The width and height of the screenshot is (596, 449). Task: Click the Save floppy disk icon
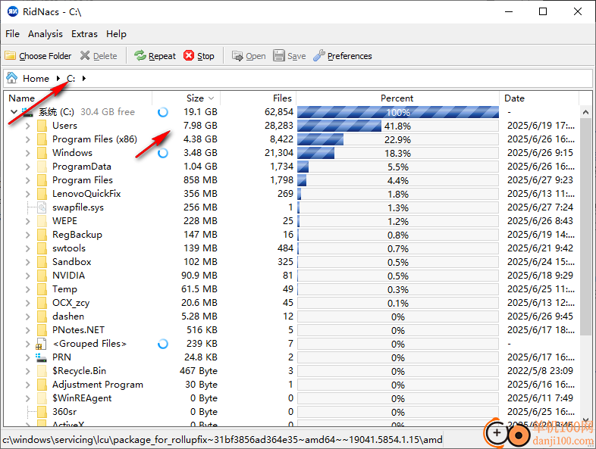coord(279,56)
